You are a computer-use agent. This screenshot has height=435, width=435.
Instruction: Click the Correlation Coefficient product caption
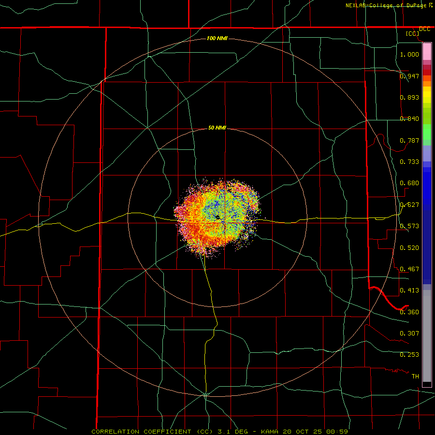[x=220, y=432]
